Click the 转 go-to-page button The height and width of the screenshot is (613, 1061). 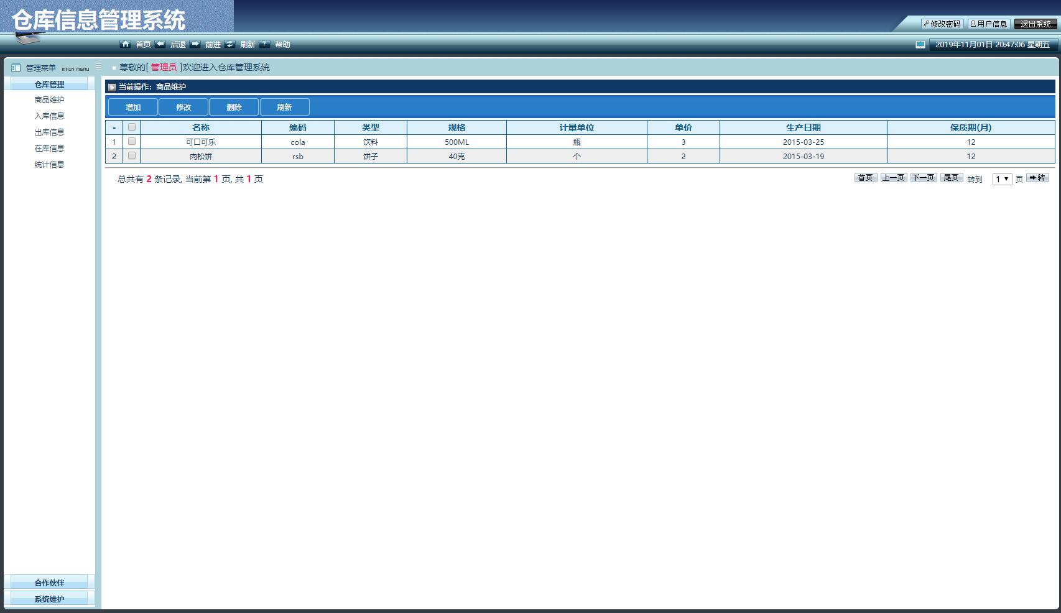click(x=1037, y=178)
